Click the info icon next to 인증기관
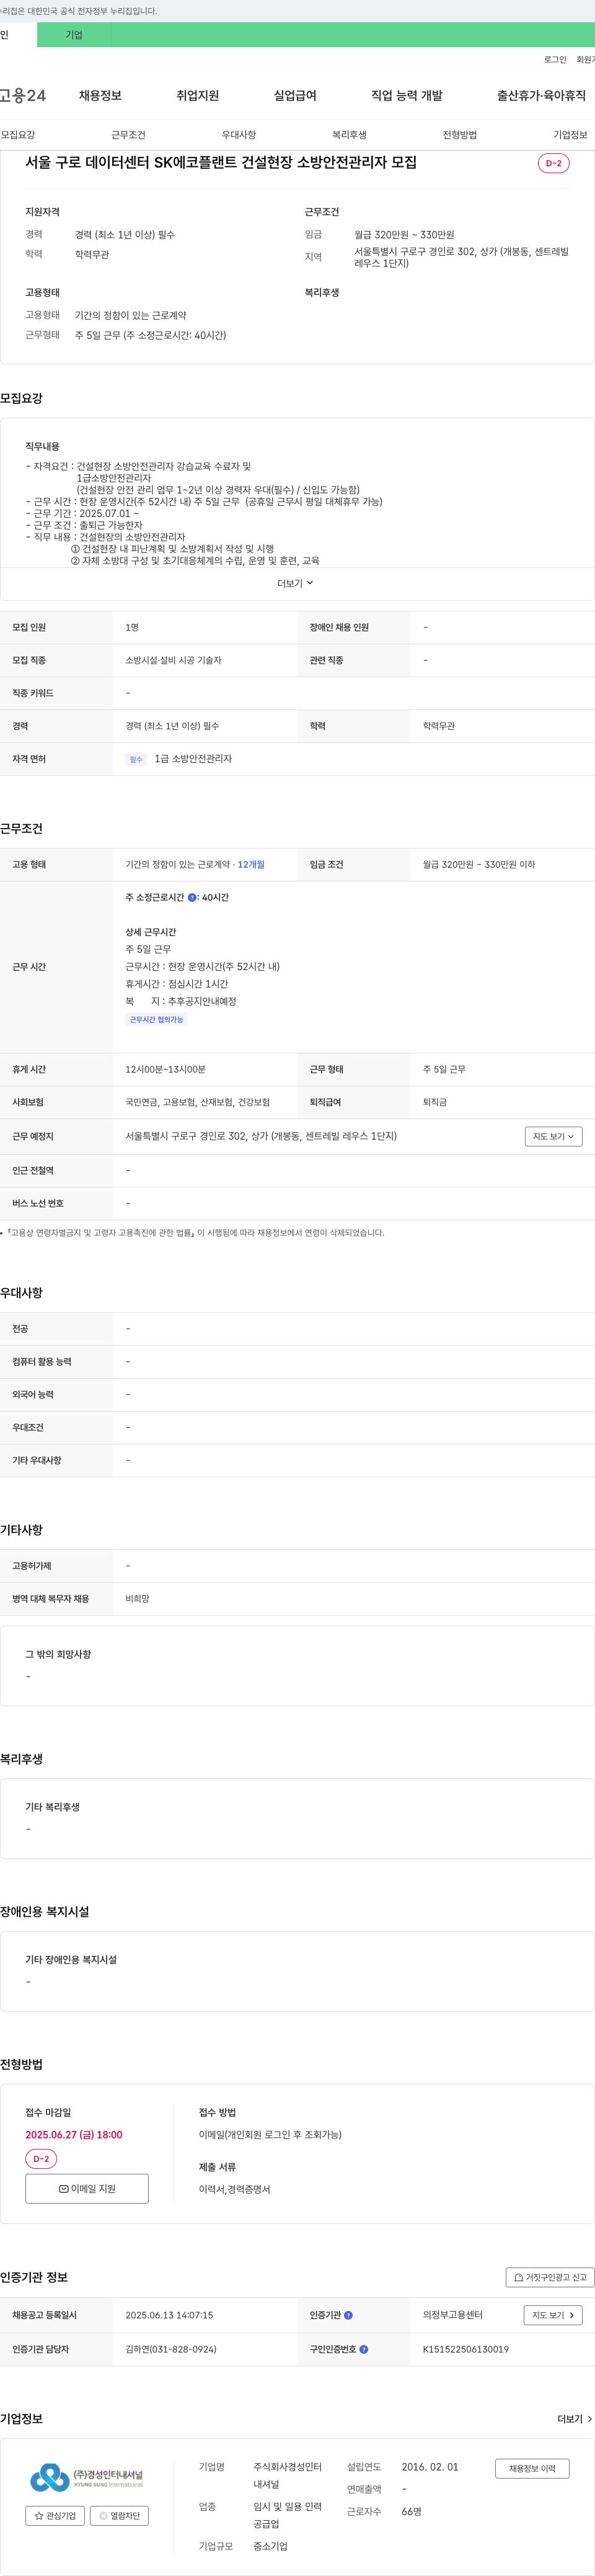Viewport: 595px width, 2576px height. [348, 2315]
